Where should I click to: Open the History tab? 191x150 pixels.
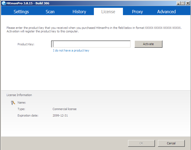[79, 12]
